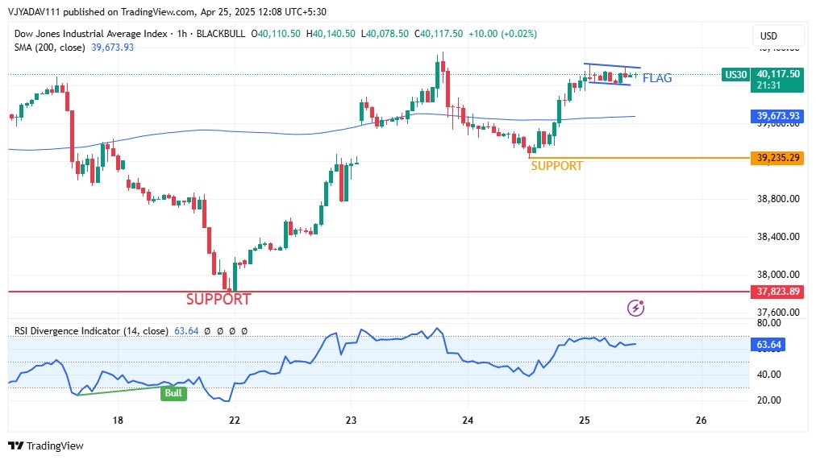Screen dimensions: 816x460
Task: Click the Dow Jones Industrial Average Index title
Action: tap(91, 34)
